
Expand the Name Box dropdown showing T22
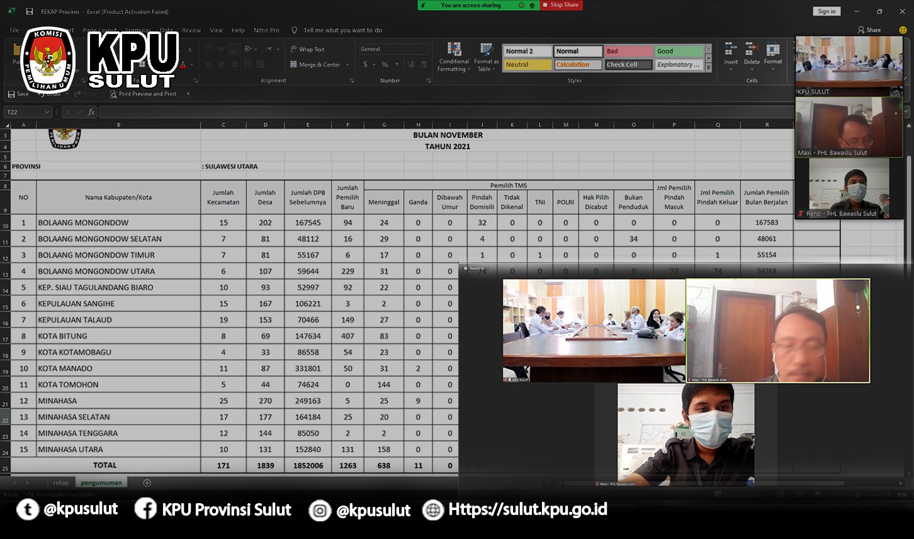tap(47, 112)
